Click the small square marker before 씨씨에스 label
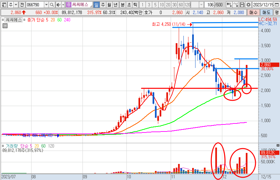 pyautogui.click(x=3, y=20)
